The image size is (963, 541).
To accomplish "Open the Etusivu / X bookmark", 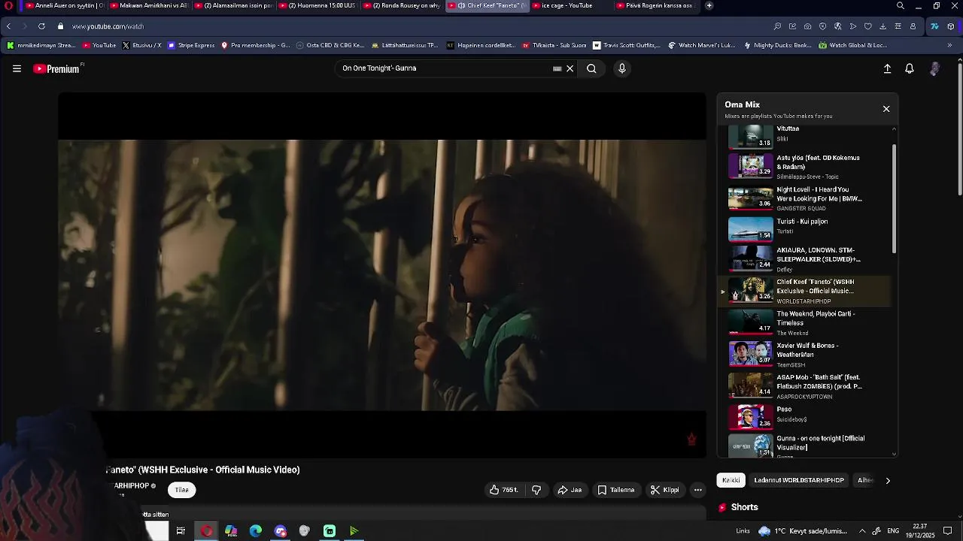I will 141,45.
